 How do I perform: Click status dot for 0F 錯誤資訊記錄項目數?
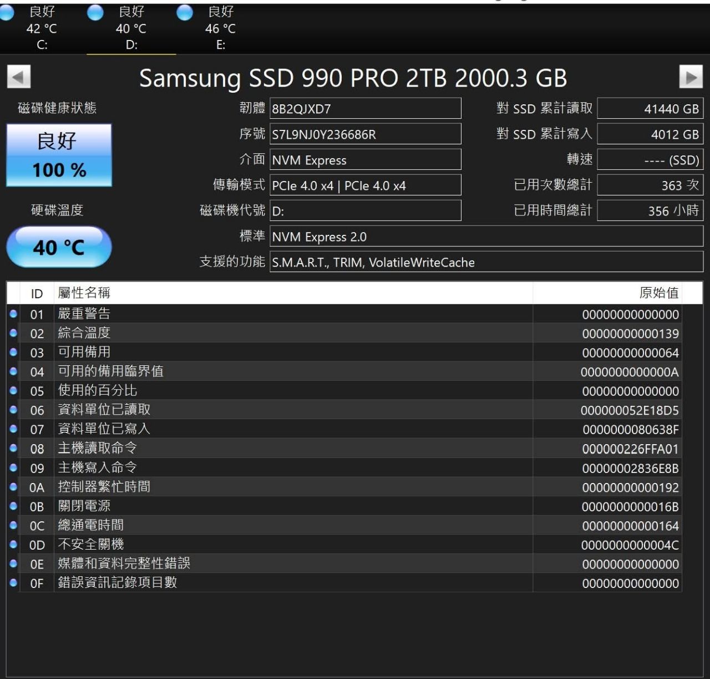(13, 583)
